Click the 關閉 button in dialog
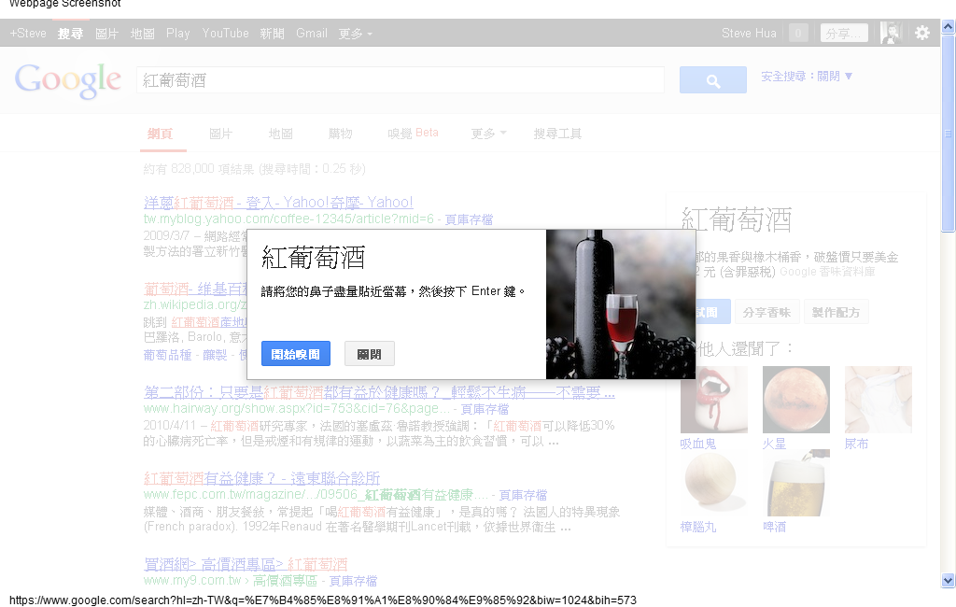This screenshot has height=607, width=956. [x=370, y=354]
